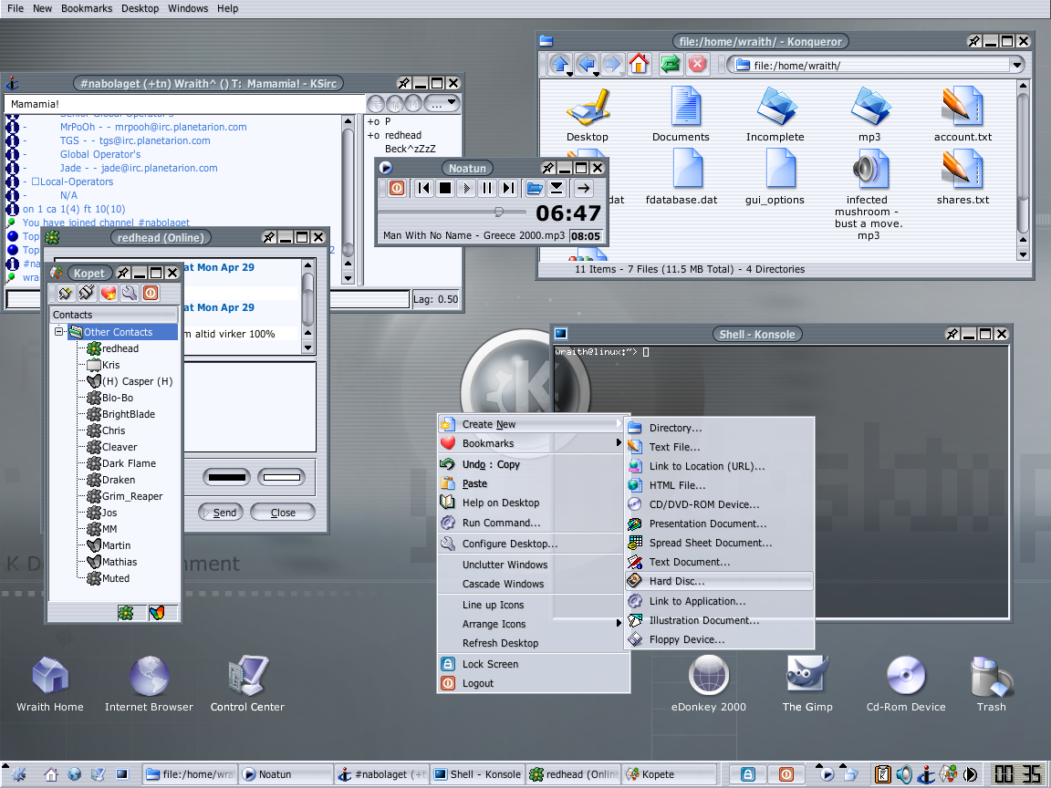This screenshot has height=788, width=1051.
Task: Click the K menu button on panel
Action: [x=18, y=774]
